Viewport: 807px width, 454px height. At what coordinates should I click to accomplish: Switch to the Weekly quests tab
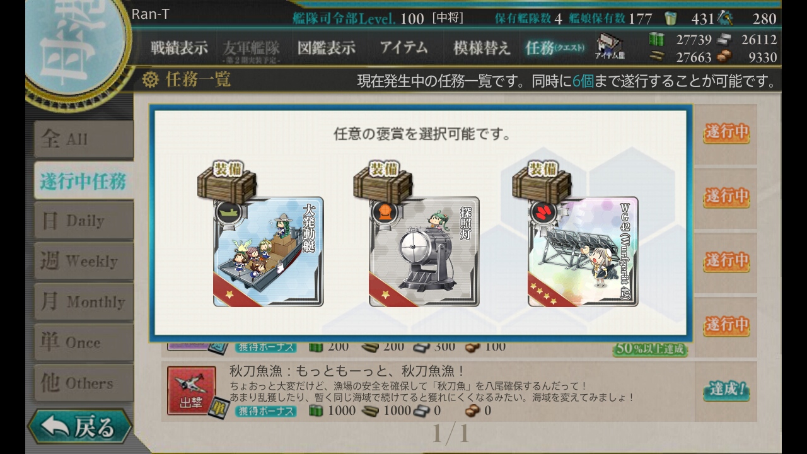(x=84, y=261)
